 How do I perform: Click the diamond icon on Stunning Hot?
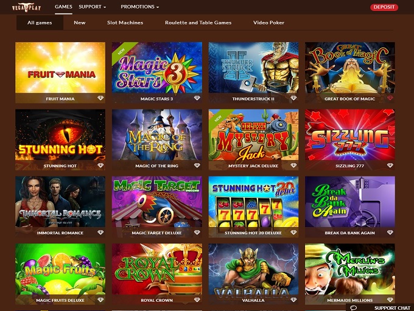pyautogui.click(x=100, y=166)
